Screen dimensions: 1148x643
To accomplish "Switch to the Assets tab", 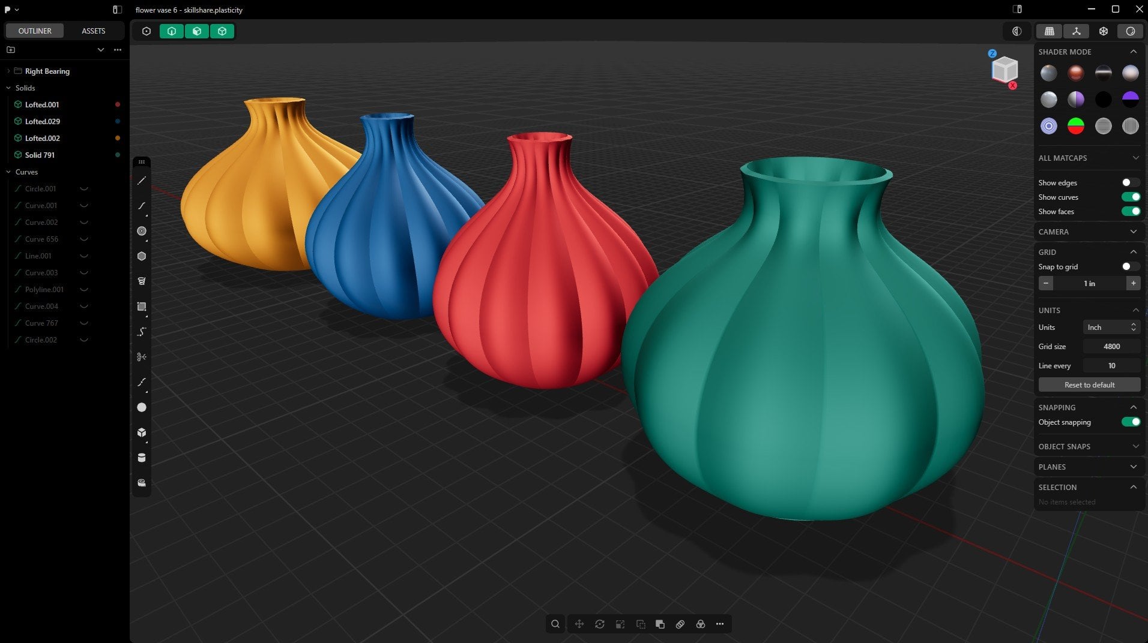I will [93, 31].
